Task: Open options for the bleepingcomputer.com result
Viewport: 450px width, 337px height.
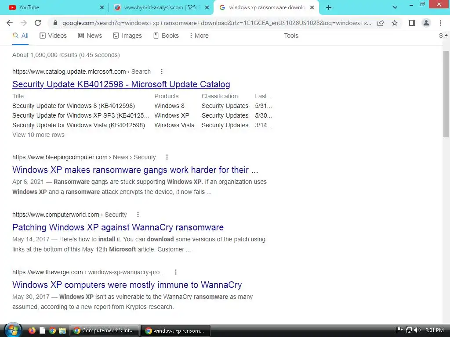Action: pyautogui.click(x=167, y=158)
